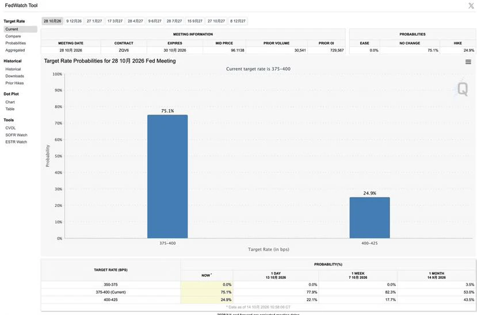Image resolution: width=477 pixels, height=315 pixels.
Task: Click the EASE 0.0% probability value
Action: [x=374, y=50]
